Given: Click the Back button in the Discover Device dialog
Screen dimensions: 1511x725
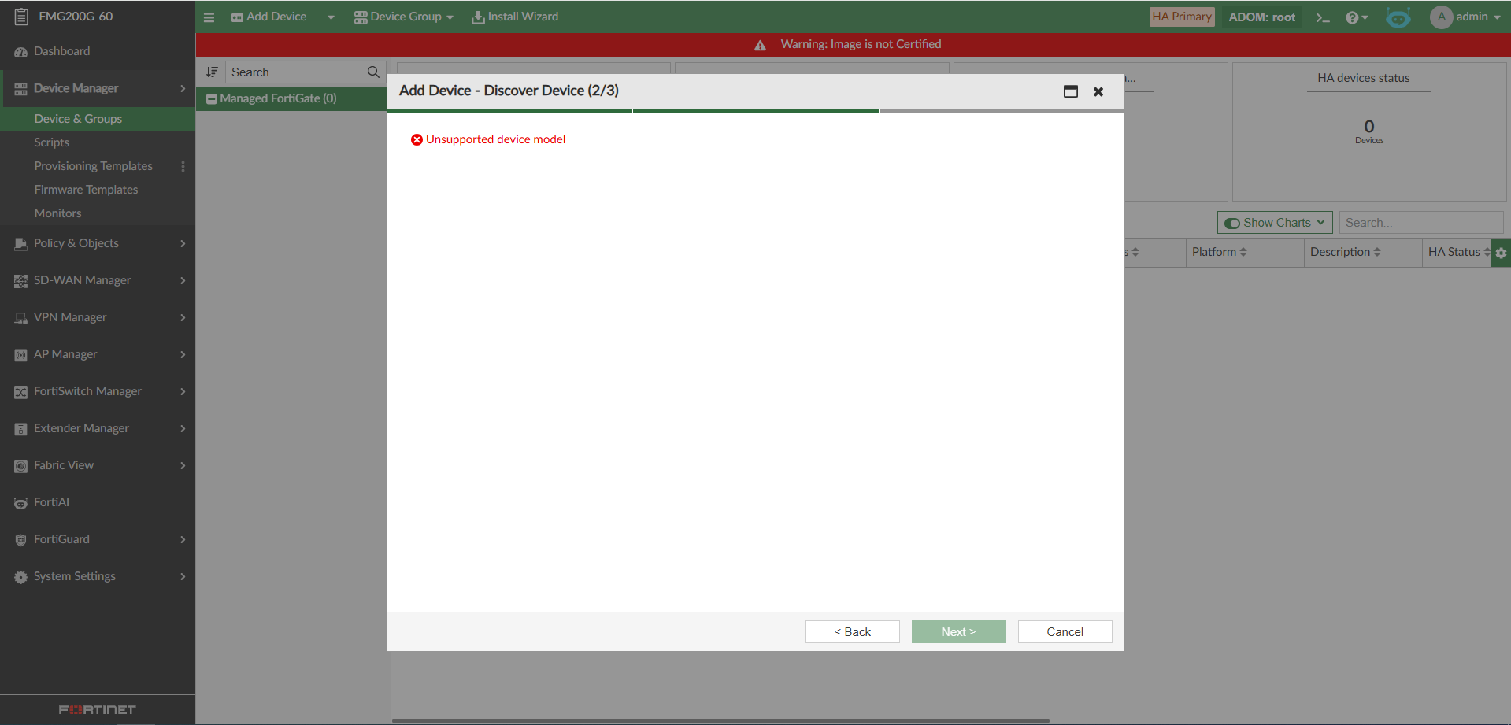Looking at the screenshot, I should point(852,631).
